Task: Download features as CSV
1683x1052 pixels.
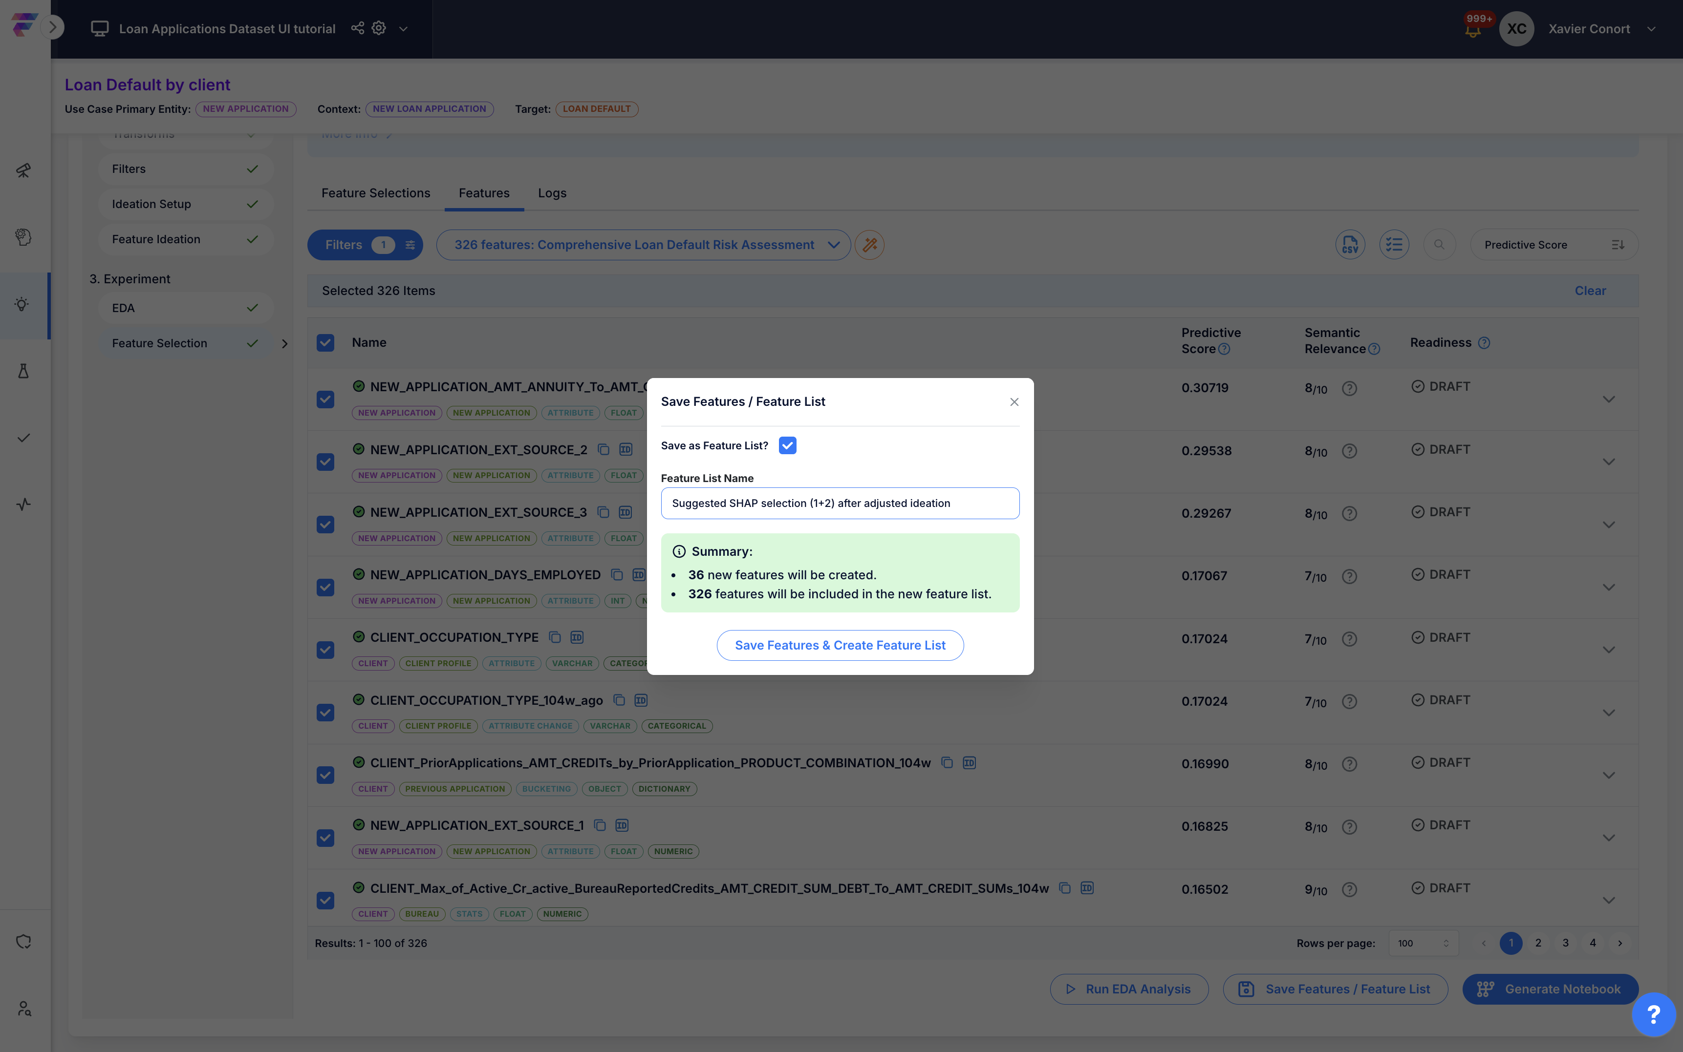Action: click(x=1350, y=245)
